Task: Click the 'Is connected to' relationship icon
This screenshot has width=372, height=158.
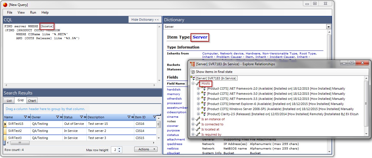Action: 198,124
